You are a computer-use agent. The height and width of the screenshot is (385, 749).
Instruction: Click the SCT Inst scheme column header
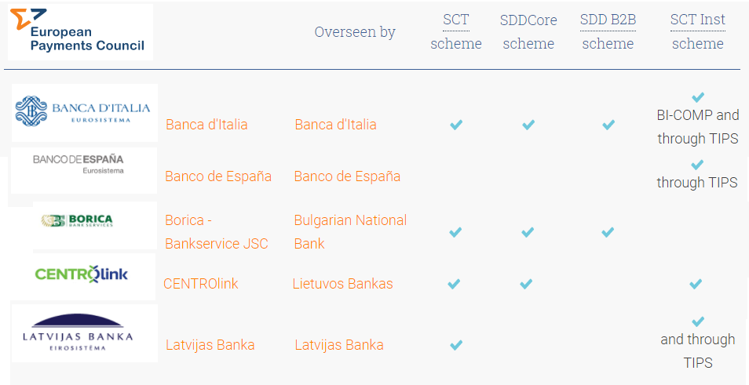pyautogui.click(x=697, y=31)
